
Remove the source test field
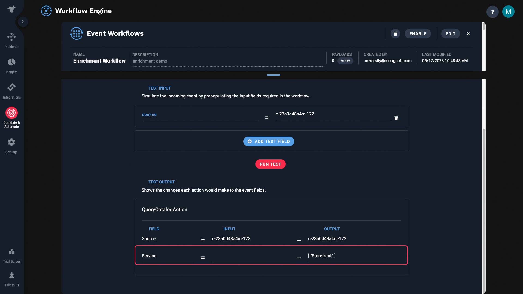396,118
